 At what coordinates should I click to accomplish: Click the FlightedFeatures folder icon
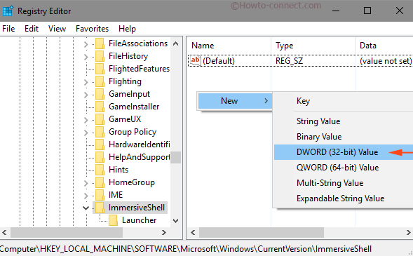(x=100, y=69)
